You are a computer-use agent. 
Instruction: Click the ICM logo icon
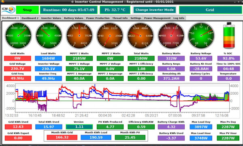click(x=8, y=10)
